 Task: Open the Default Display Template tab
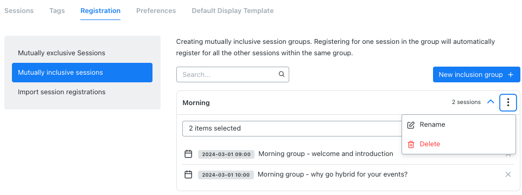233,11
